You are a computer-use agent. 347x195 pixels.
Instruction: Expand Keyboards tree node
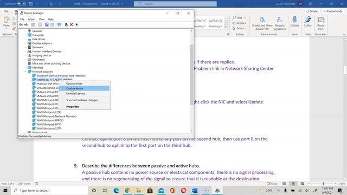(25, 60)
